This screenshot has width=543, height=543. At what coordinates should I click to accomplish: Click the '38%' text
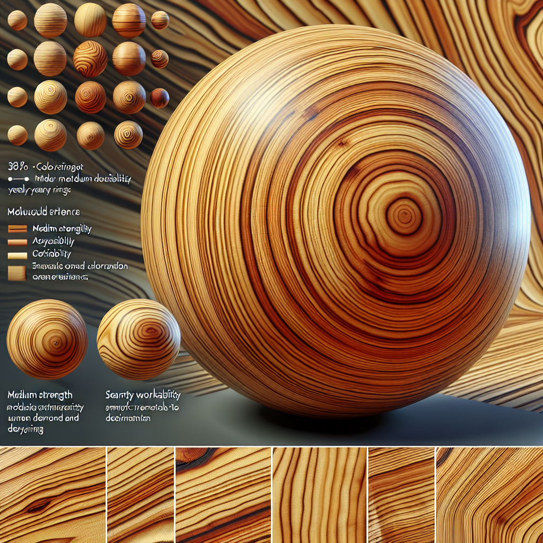(x=17, y=167)
